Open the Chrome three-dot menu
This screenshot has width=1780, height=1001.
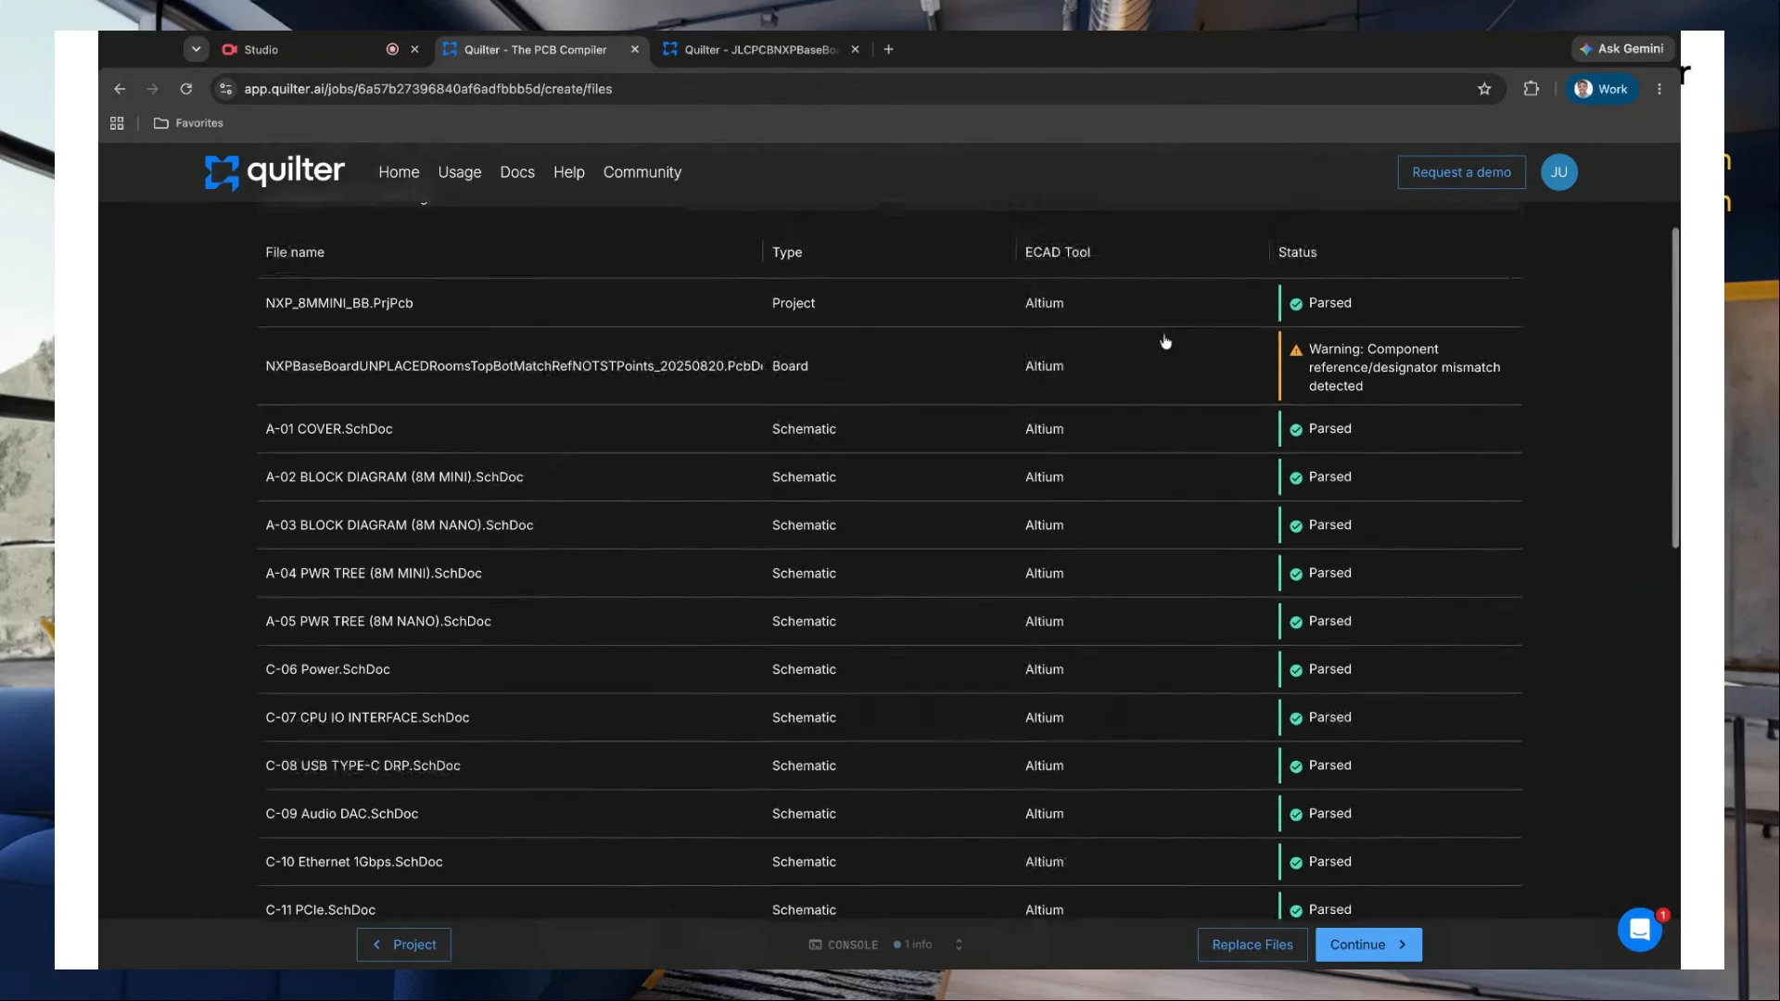pyautogui.click(x=1659, y=89)
